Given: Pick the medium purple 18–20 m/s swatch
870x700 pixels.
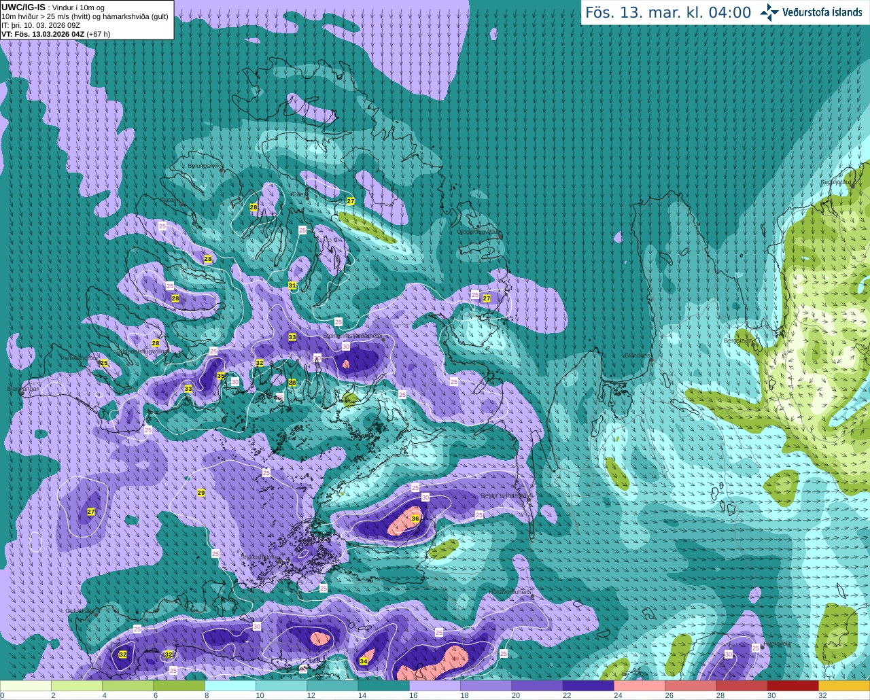Looking at the screenshot, I should point(486,686).
